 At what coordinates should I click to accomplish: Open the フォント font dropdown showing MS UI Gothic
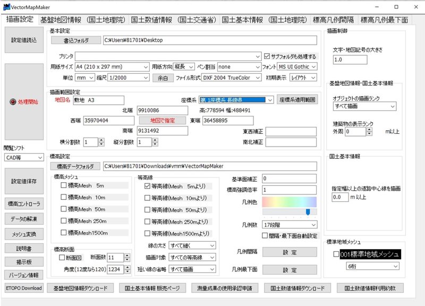(299, 65)
